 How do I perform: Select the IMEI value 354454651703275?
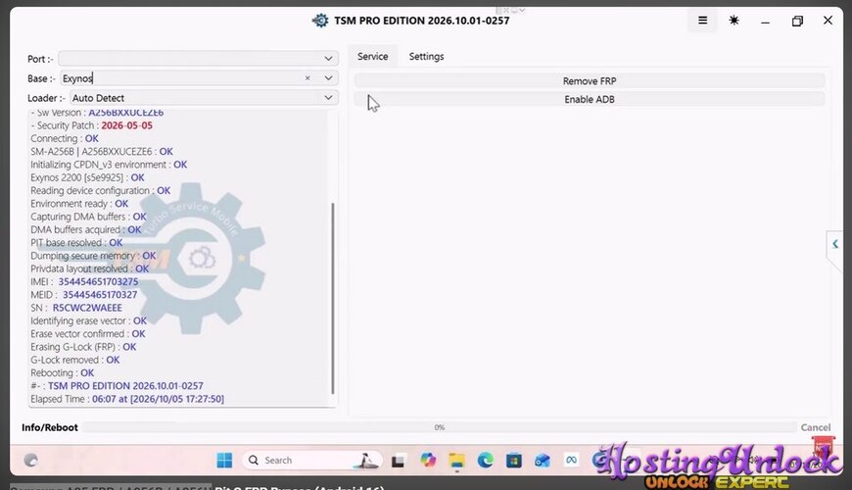coord(98,281)
